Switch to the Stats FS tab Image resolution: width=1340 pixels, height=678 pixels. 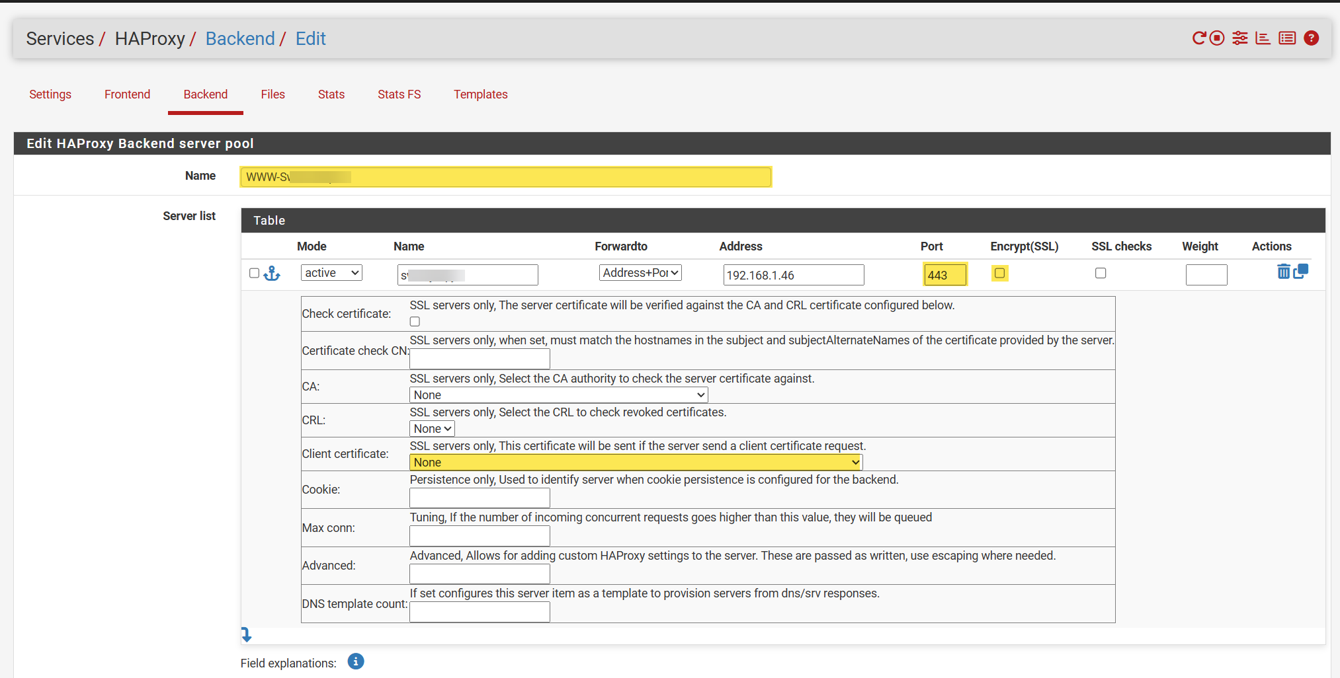(x=399, y=94)
